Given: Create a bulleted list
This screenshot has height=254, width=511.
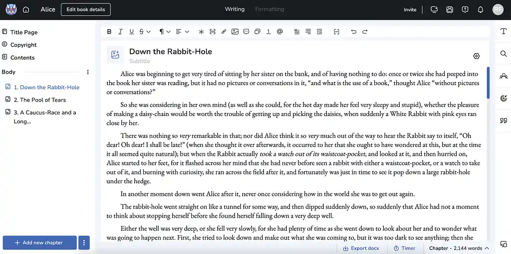Looking at the screenshot, I should click(x=297, y=31).
